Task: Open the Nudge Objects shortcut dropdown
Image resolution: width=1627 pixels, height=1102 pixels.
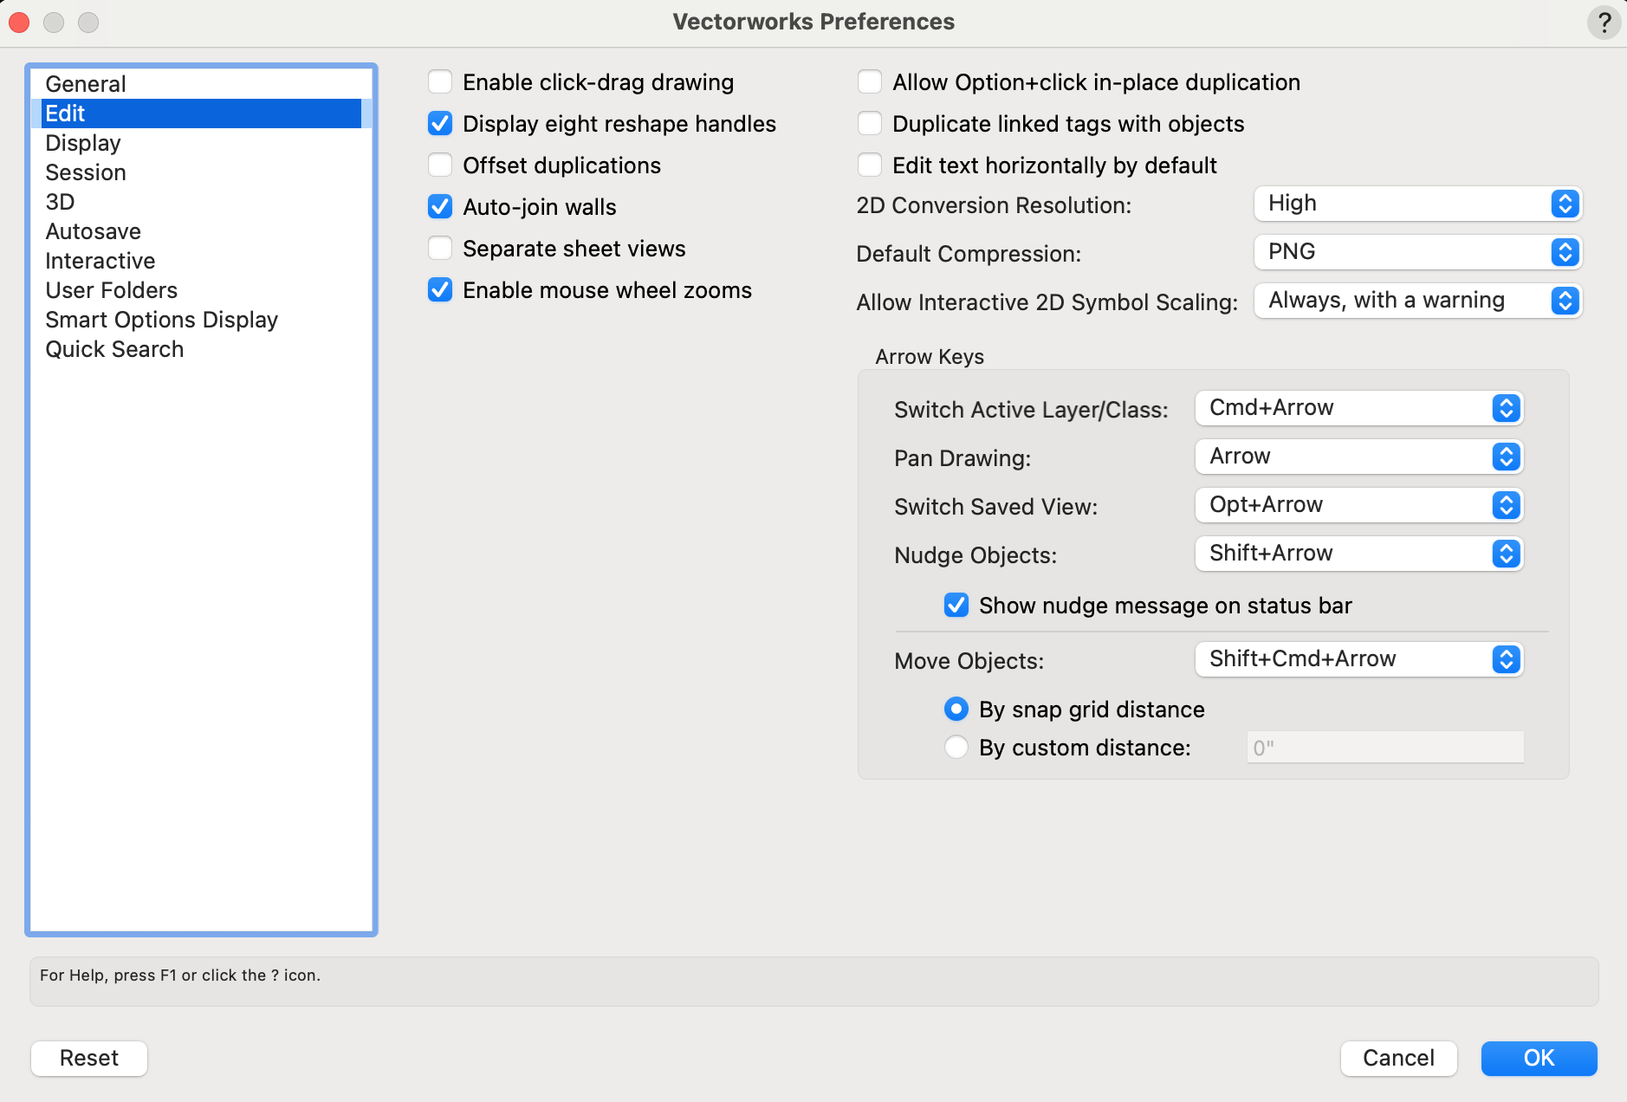Action: [1357, 554]
